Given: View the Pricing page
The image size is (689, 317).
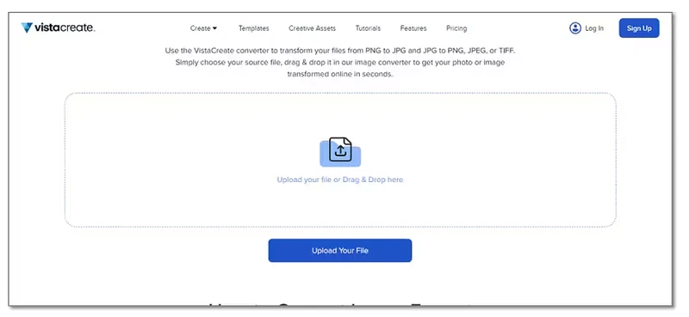Looking at the screenshot, I should [x=456, y=28].
